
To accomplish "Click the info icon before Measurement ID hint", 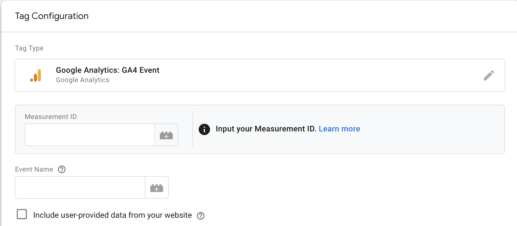I will [x=204, y=129].
